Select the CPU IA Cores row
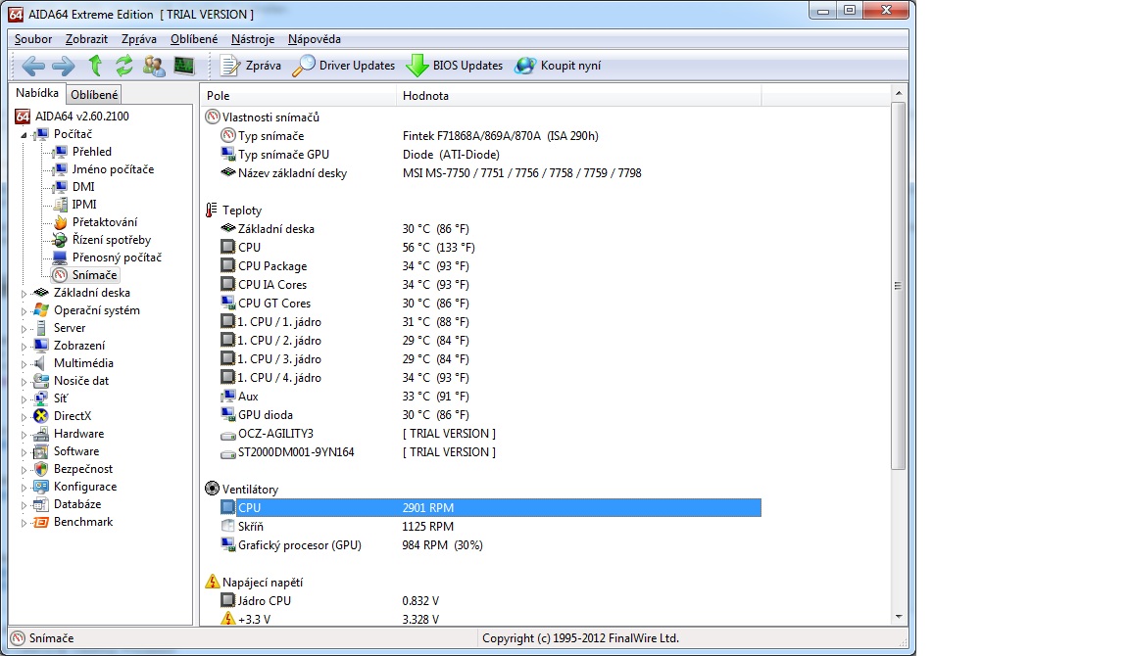 point(490,285)
